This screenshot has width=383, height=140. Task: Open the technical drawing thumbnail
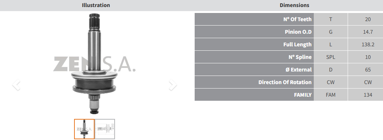click(x=105, y=129)
